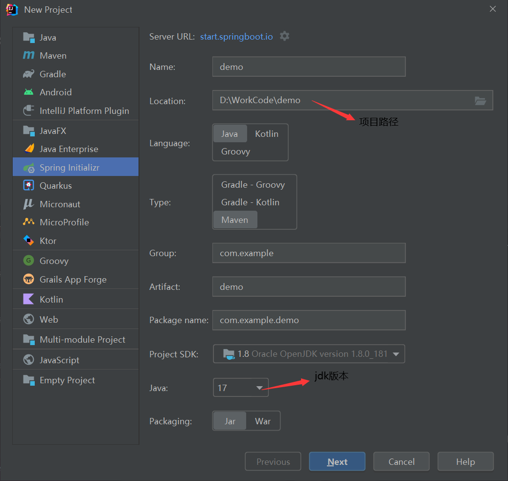Click the Multi-module Project folder icon
This screenshot has height=481, width=508.
[x=29, y=340]
